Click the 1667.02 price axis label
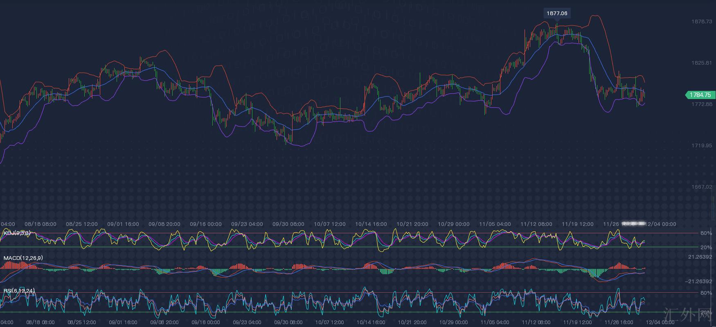Screen dimensions: 716x327 pos(701,187)
